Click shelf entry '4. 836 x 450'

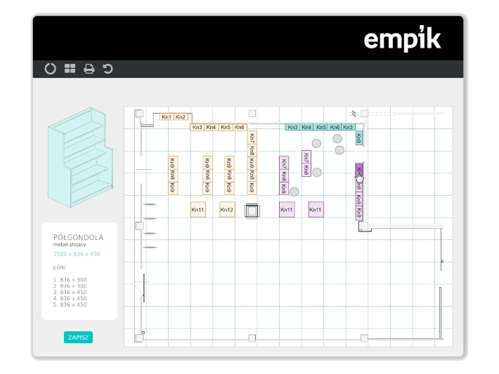(70, 298)
